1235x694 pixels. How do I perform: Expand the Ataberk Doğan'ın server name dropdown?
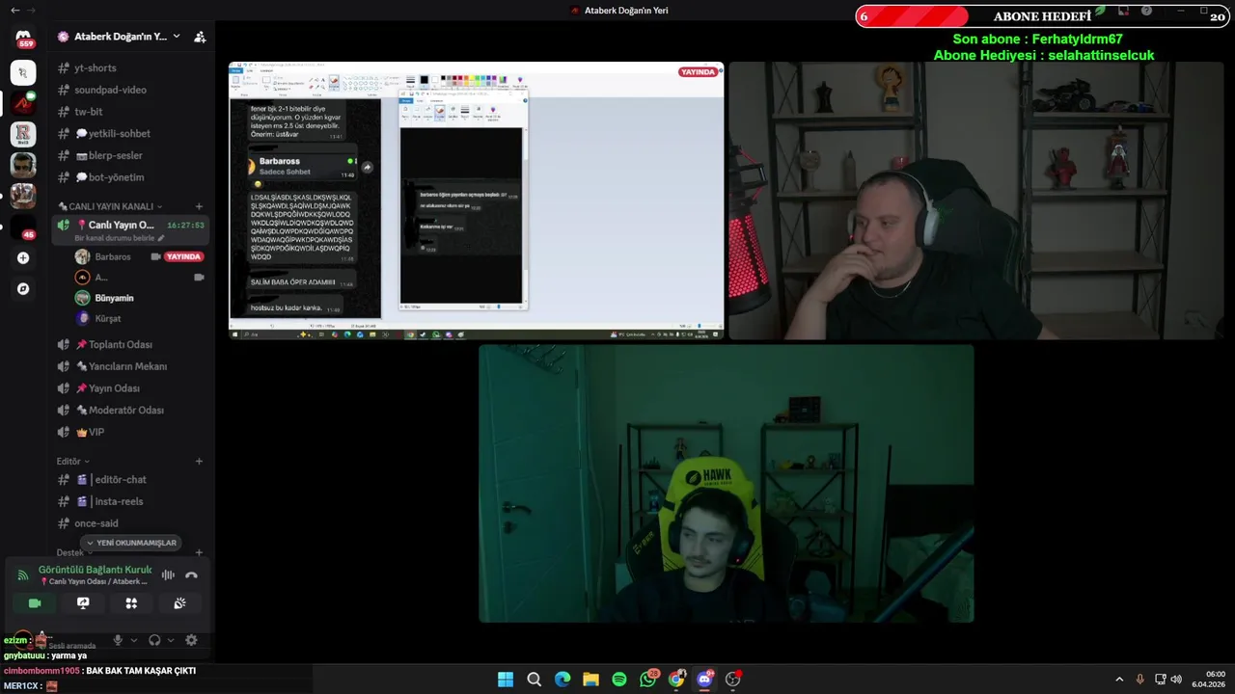(177, 37)
